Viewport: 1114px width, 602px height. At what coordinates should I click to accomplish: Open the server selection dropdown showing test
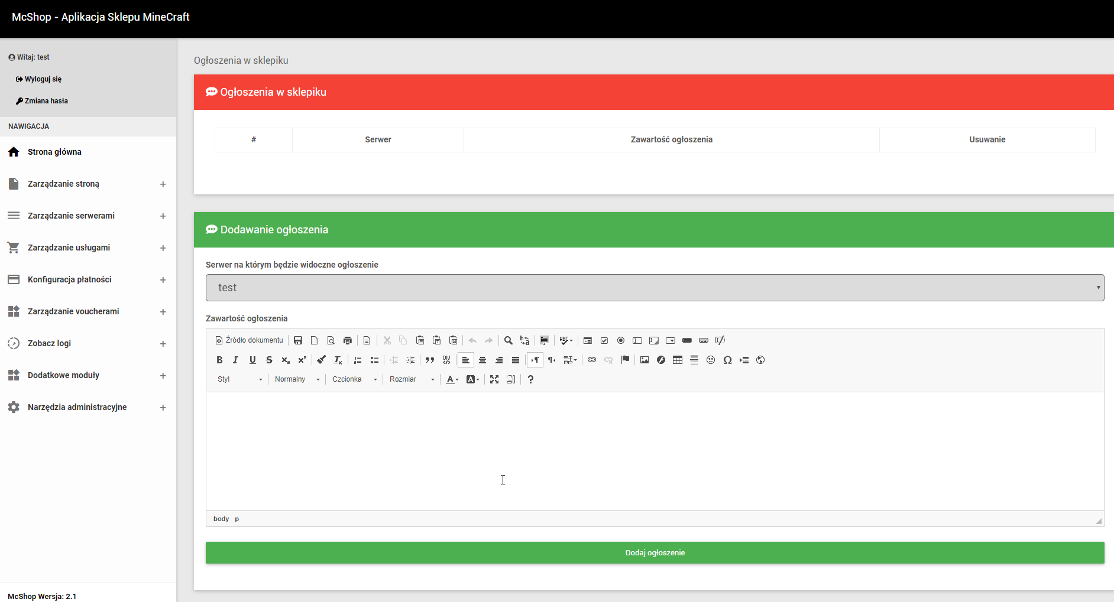pyautogui.click(x=655, y=288)
